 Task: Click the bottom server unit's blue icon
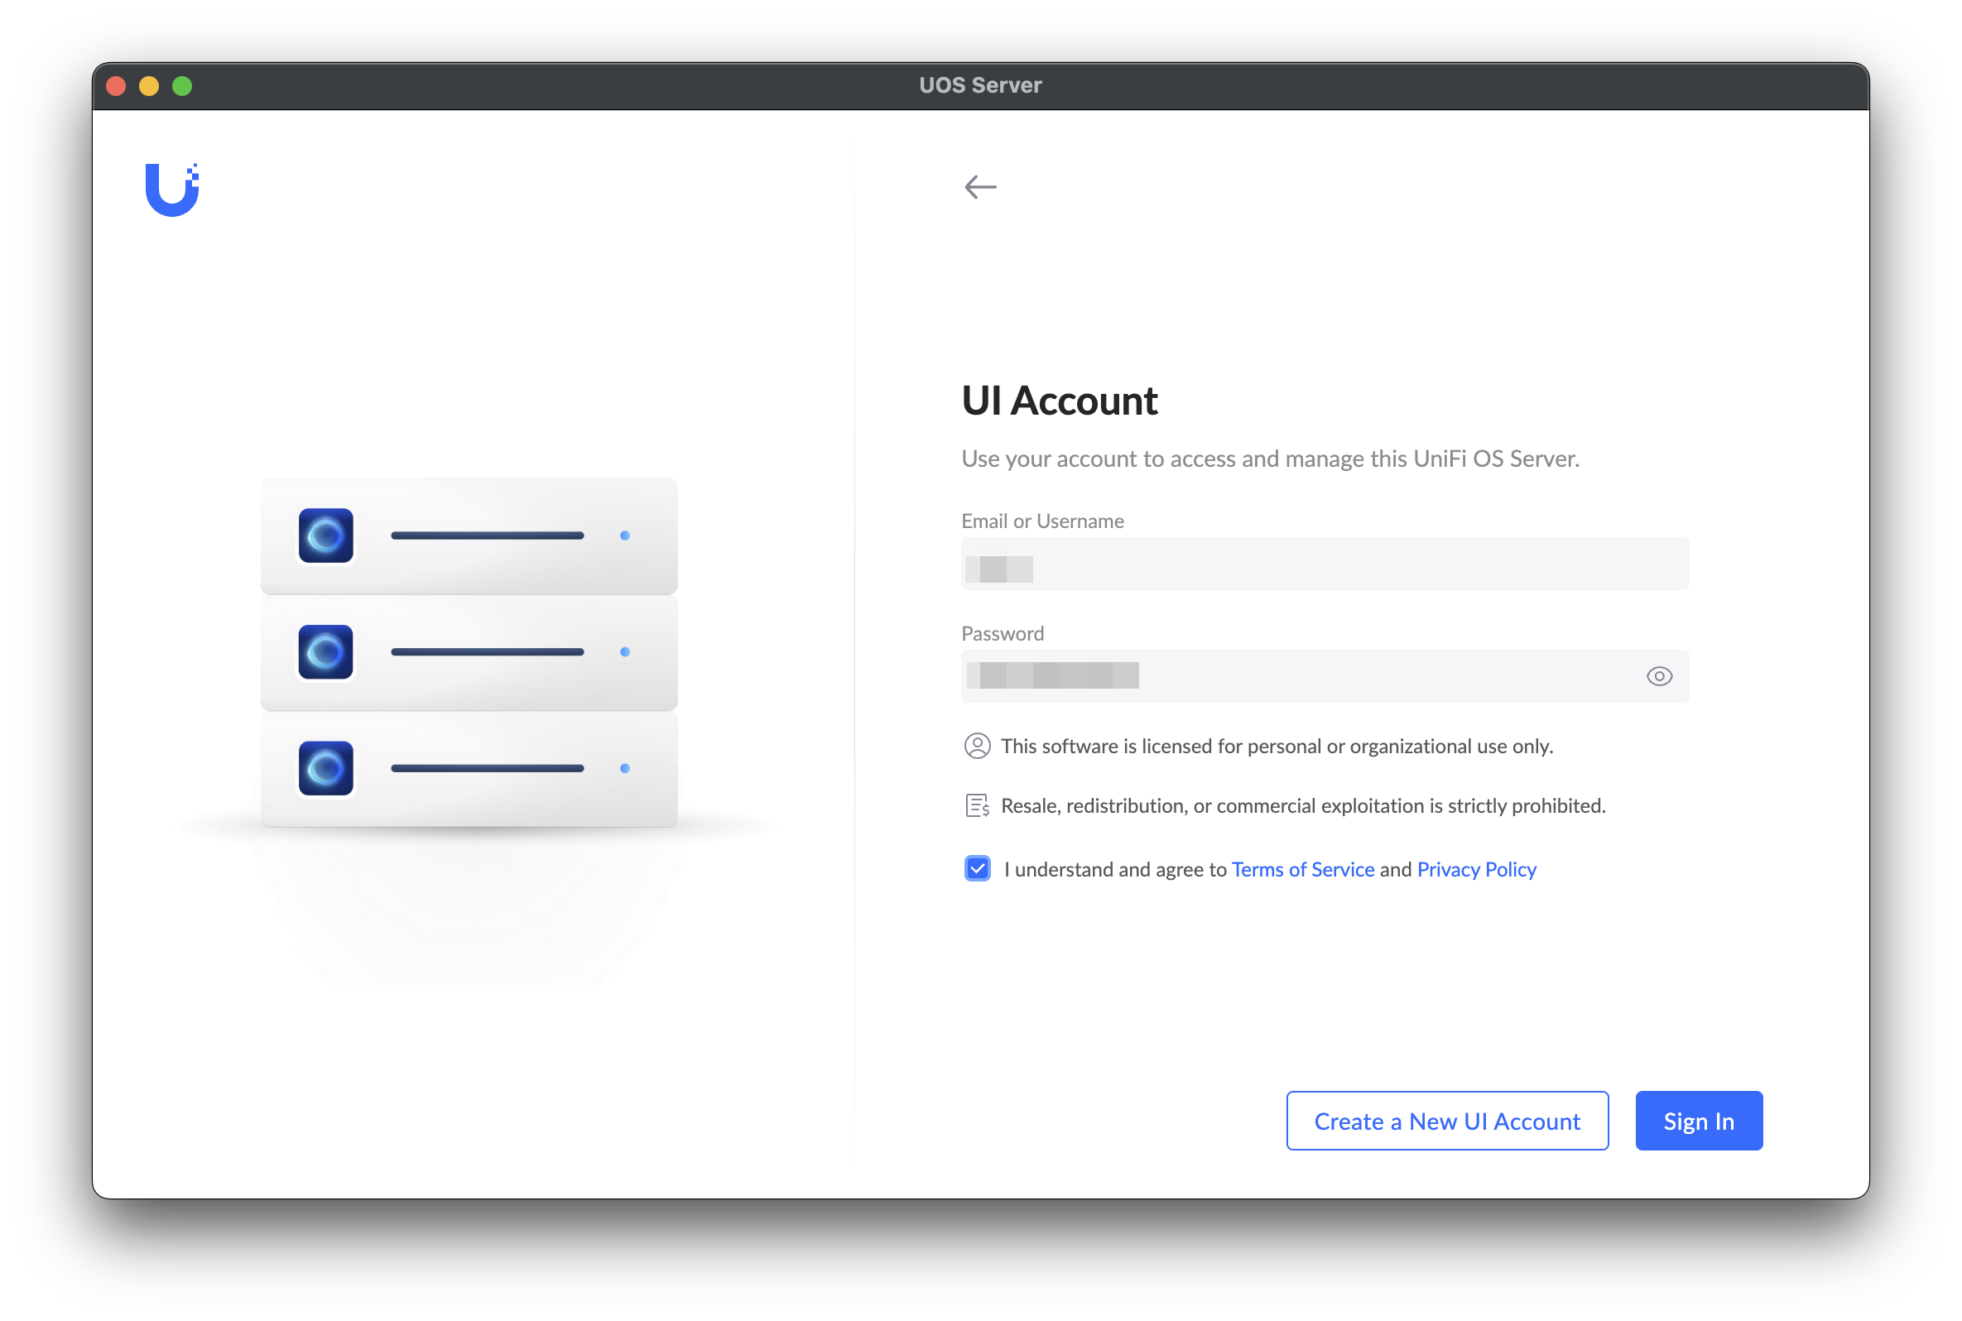pos(326,768)
